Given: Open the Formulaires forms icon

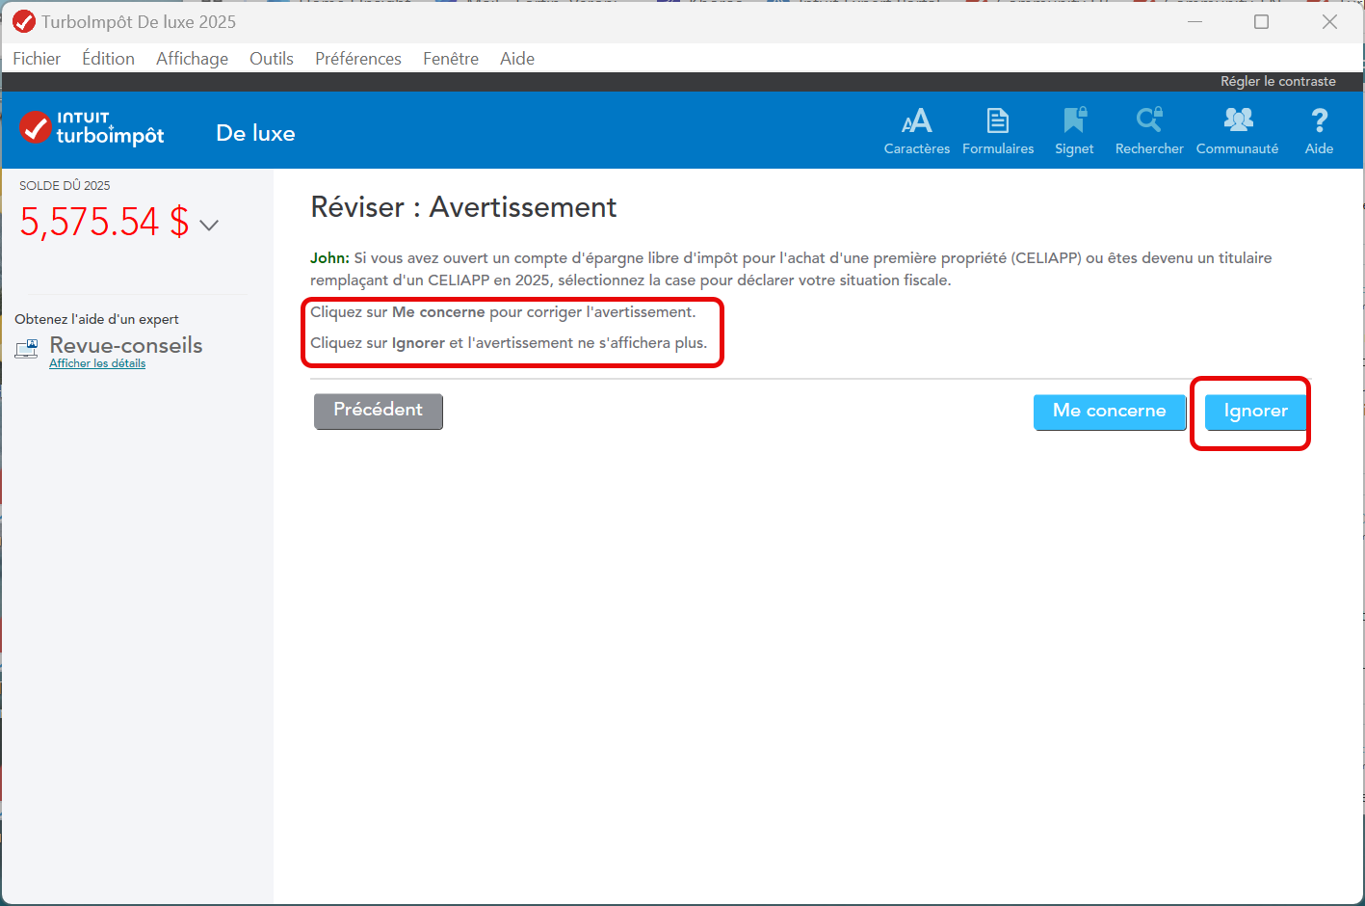Looking at the screenshot, I should (998, 121).
